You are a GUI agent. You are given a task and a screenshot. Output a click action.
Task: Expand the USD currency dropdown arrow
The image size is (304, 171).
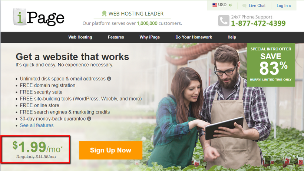(230, 5)
